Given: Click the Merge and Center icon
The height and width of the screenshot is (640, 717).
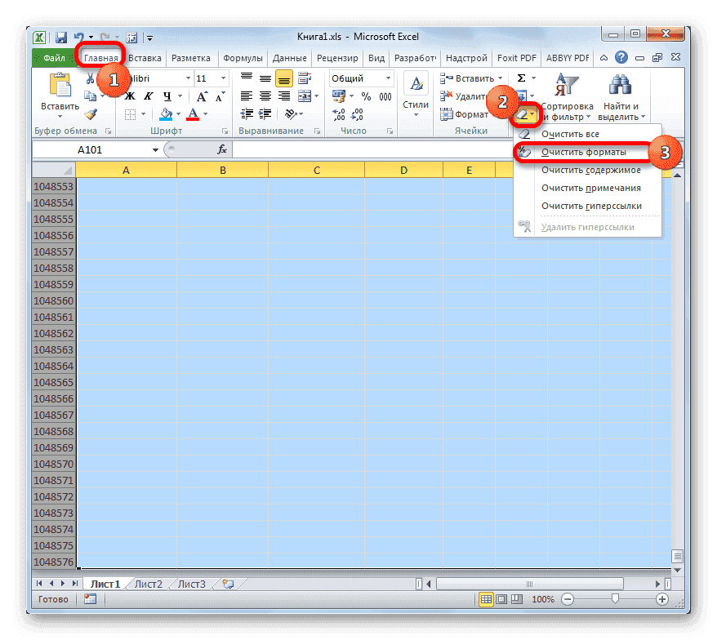Looking at the screenshot, I should point(304,96).
